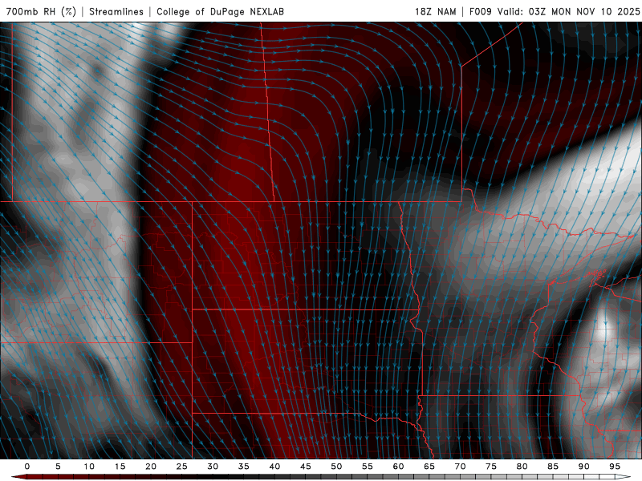642x481 pixels.
Task: Click 'F009 Valid: 03Z MON NOV 10 2025' text
Action: (555, 11)
